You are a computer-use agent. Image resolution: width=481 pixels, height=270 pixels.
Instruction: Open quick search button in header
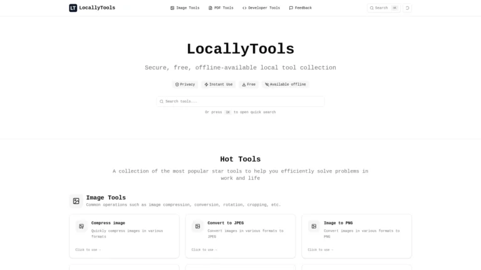[x=383, y=8]
